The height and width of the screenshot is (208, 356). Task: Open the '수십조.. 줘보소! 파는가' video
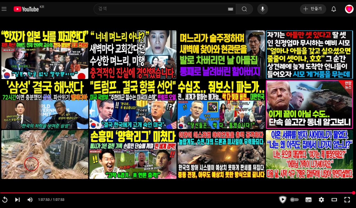coord(221,104)
